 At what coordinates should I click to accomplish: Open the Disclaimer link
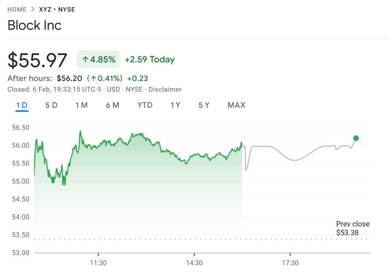tap(165, 89)
